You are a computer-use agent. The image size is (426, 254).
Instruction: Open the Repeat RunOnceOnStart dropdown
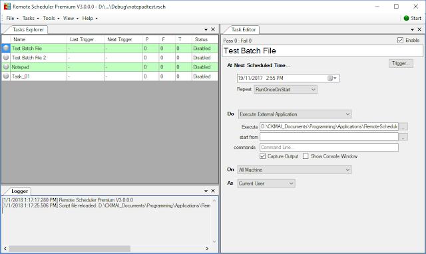(286, 90)
